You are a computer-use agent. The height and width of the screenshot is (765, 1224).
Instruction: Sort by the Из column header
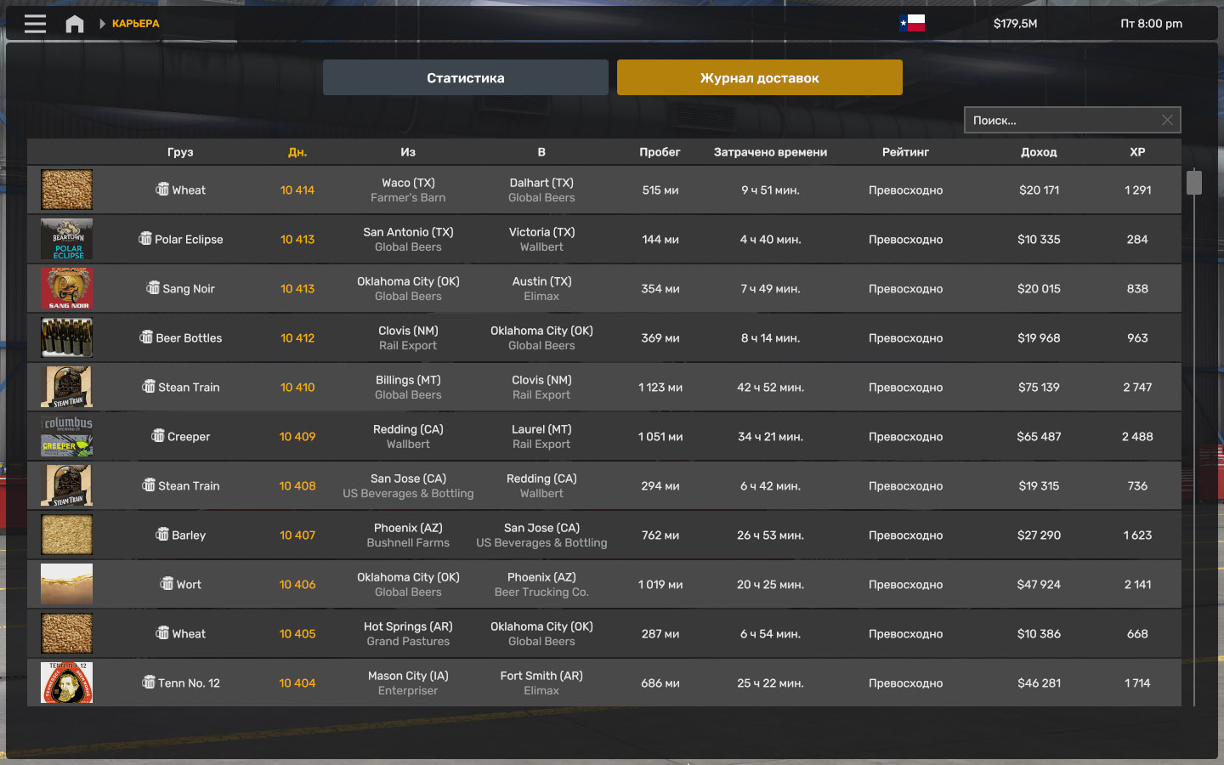click(x=408, y=152)
